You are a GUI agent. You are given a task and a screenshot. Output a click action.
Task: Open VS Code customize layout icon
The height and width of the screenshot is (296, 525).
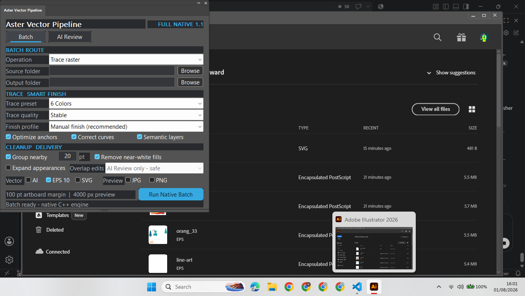point(436,7)
